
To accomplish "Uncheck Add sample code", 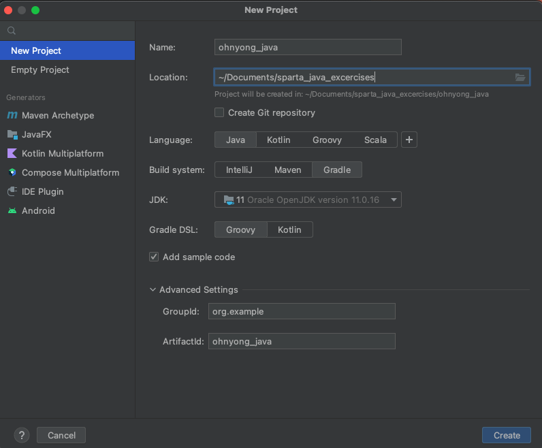I will [x=154, y=257].
